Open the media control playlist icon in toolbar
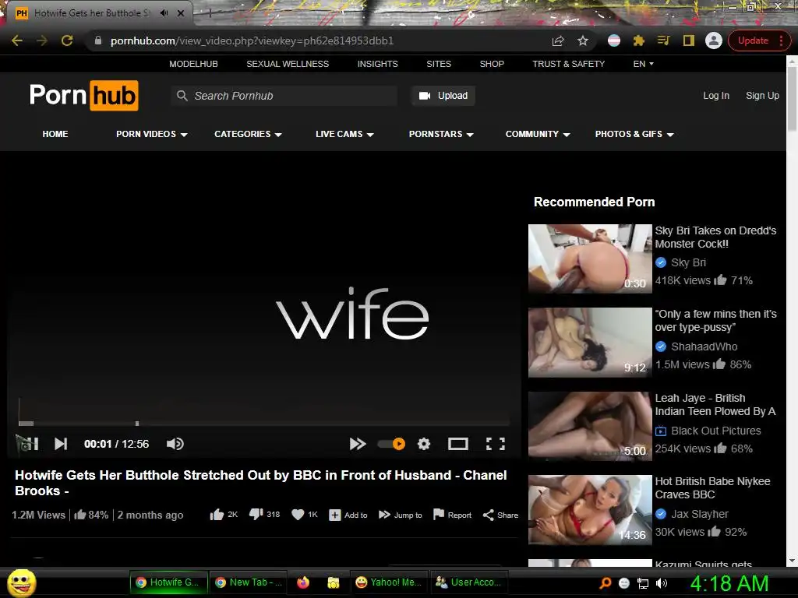This screenshot has height=598, width=798. (x=664, y=40)
